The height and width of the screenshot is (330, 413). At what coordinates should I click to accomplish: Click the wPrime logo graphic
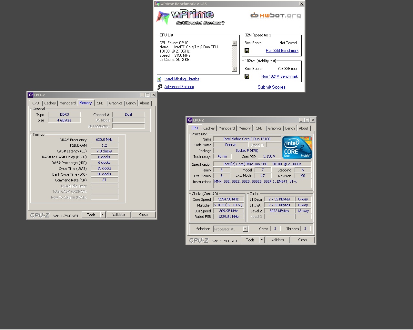(x=190, y=17)
